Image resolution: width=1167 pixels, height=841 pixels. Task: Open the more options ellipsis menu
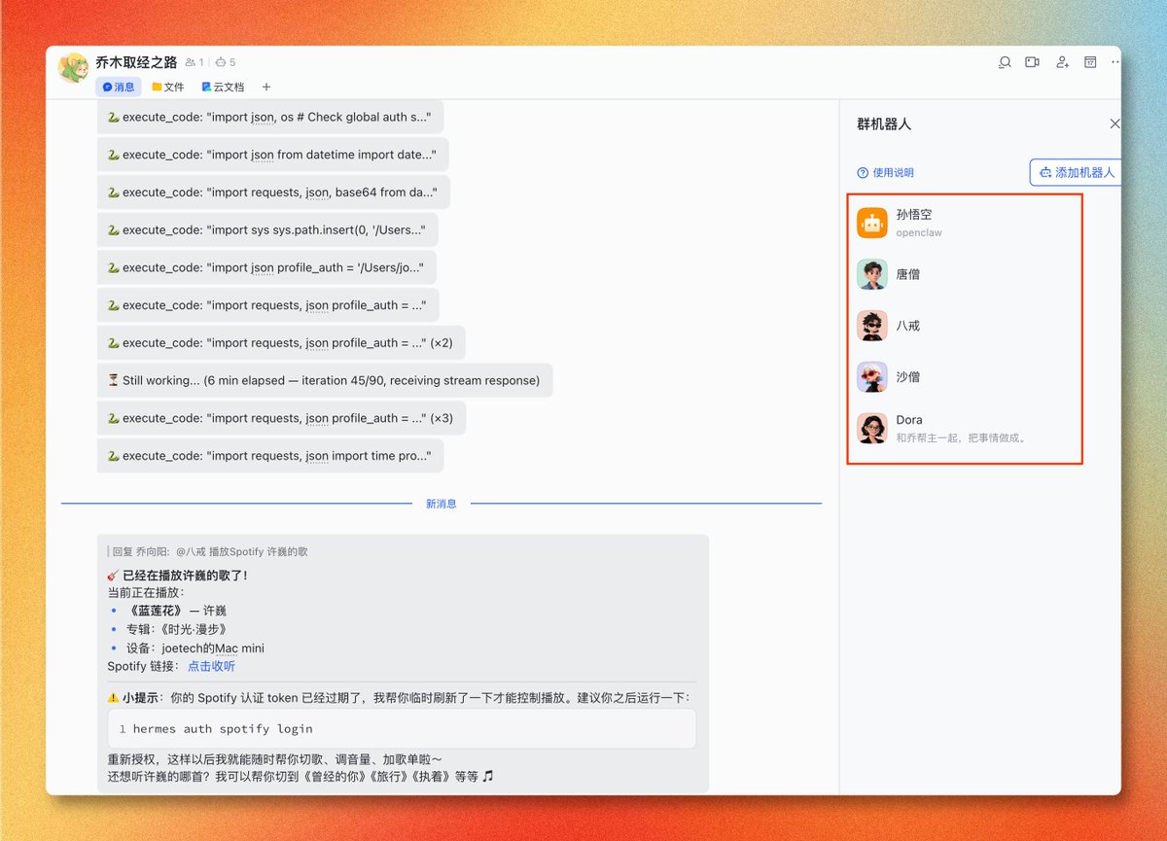(1114, 62)
